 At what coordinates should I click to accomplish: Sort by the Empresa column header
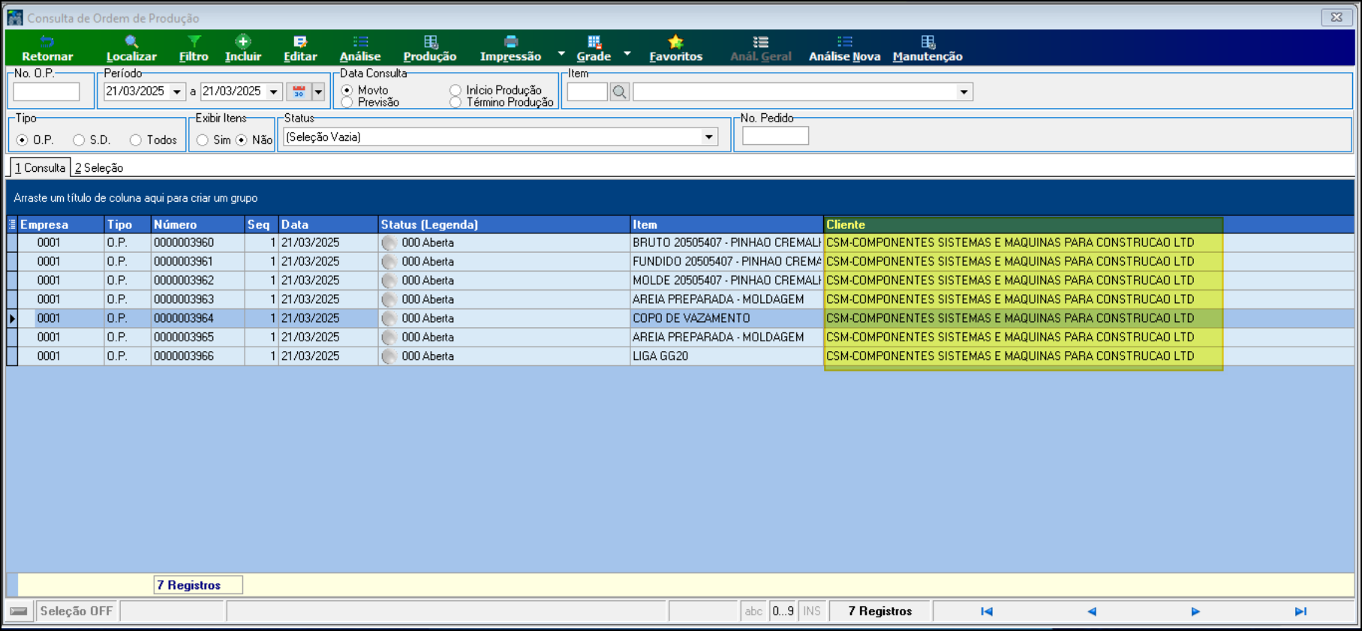pos(61,224)
